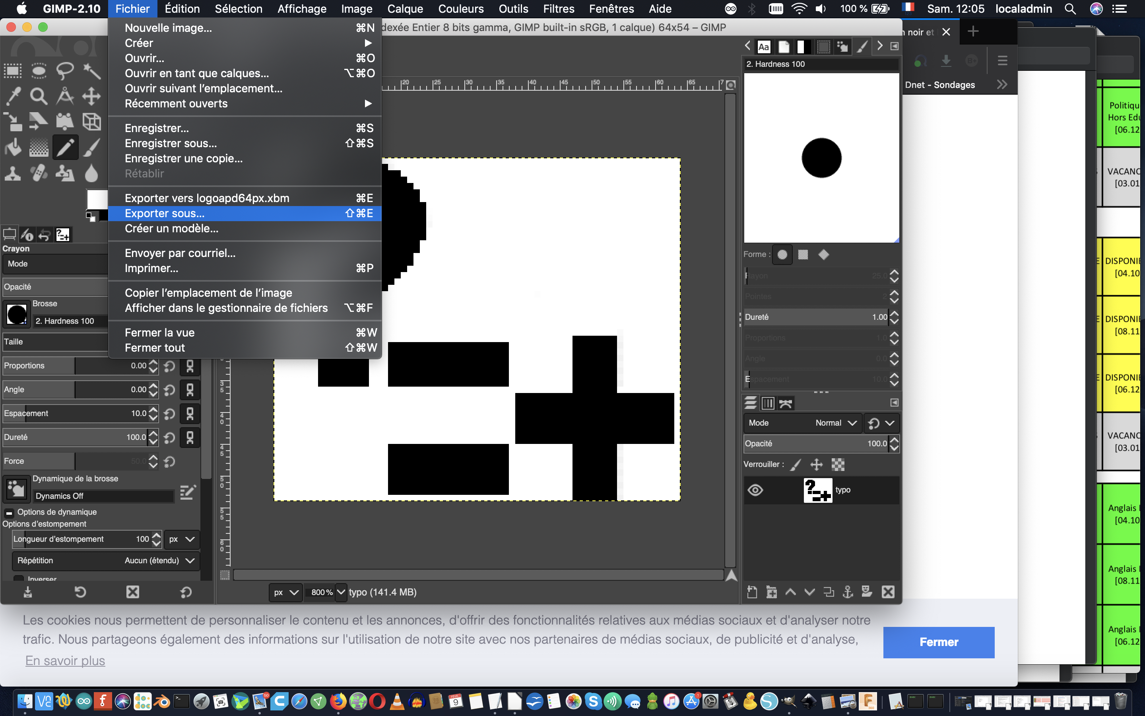Adjust the layer Opacité slider

815,444
